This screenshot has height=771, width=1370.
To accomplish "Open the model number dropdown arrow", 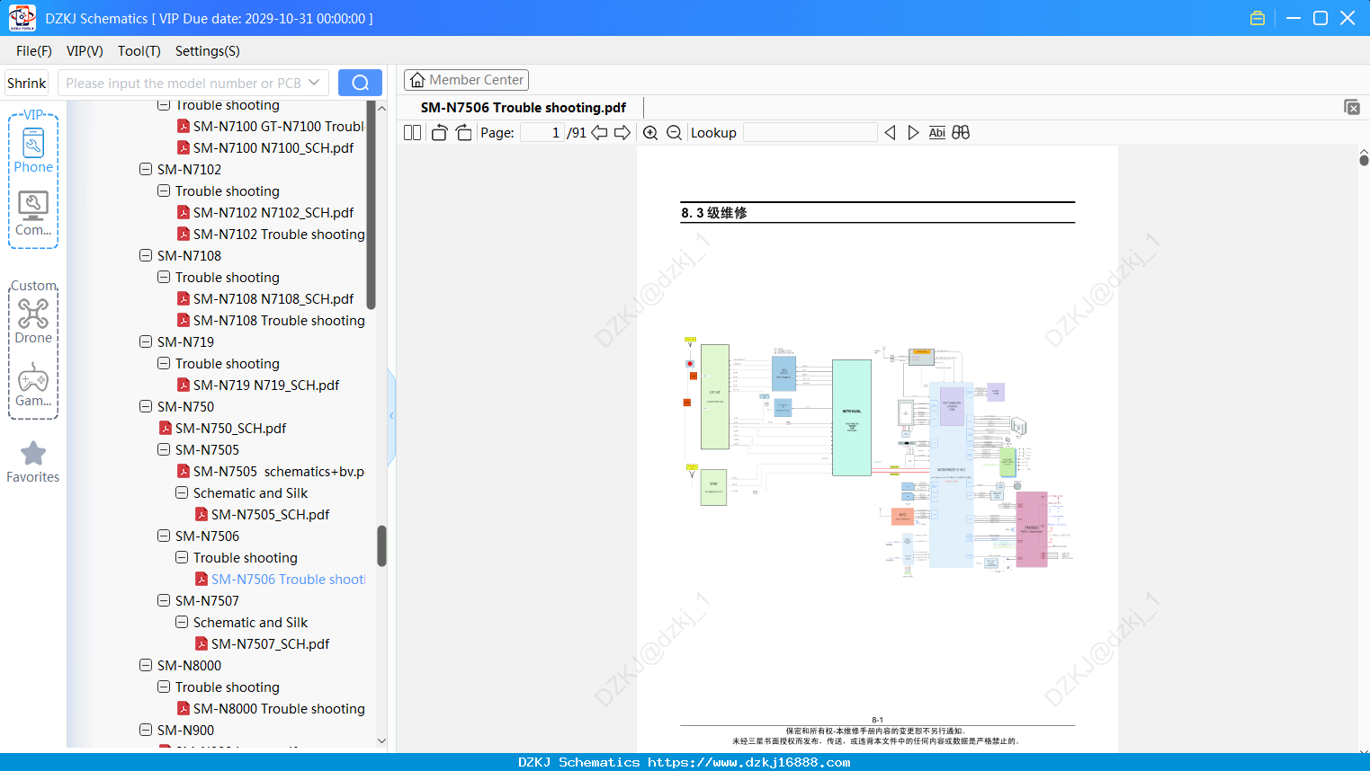I will [314, 83].
